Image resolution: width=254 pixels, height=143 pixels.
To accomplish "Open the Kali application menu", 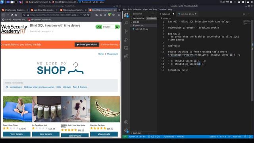I will click(2, 2).
